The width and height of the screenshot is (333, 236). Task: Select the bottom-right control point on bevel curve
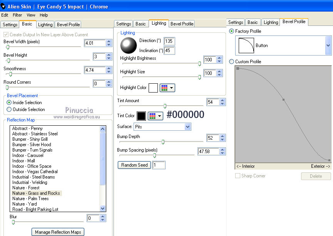(329, 160)
